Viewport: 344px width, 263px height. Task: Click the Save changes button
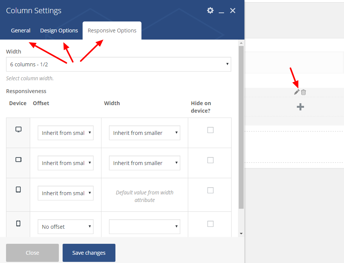[89, 253]
